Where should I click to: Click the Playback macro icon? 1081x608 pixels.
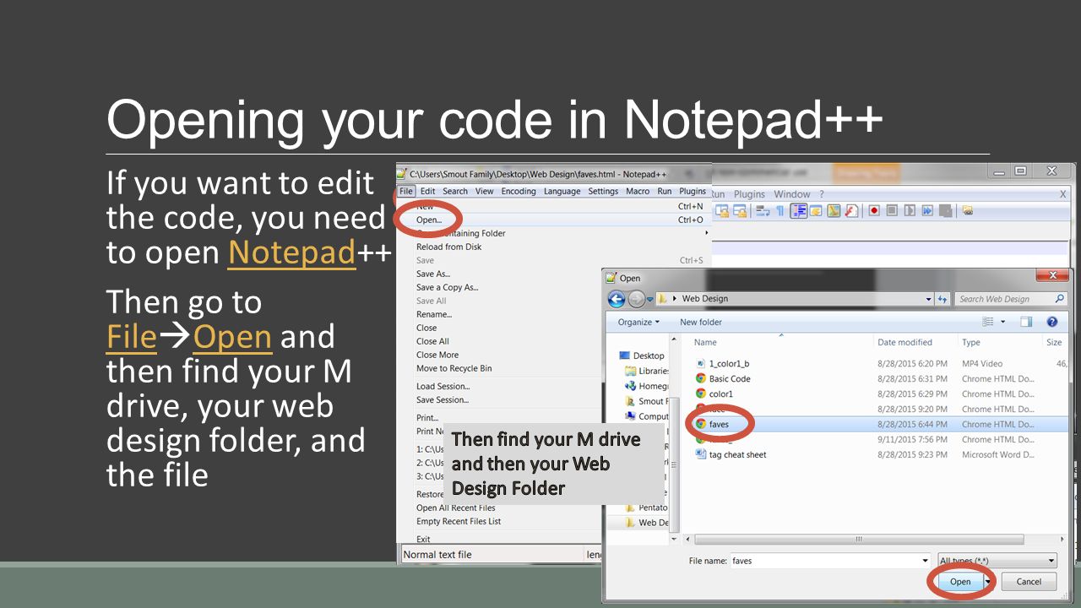[910, 211]
